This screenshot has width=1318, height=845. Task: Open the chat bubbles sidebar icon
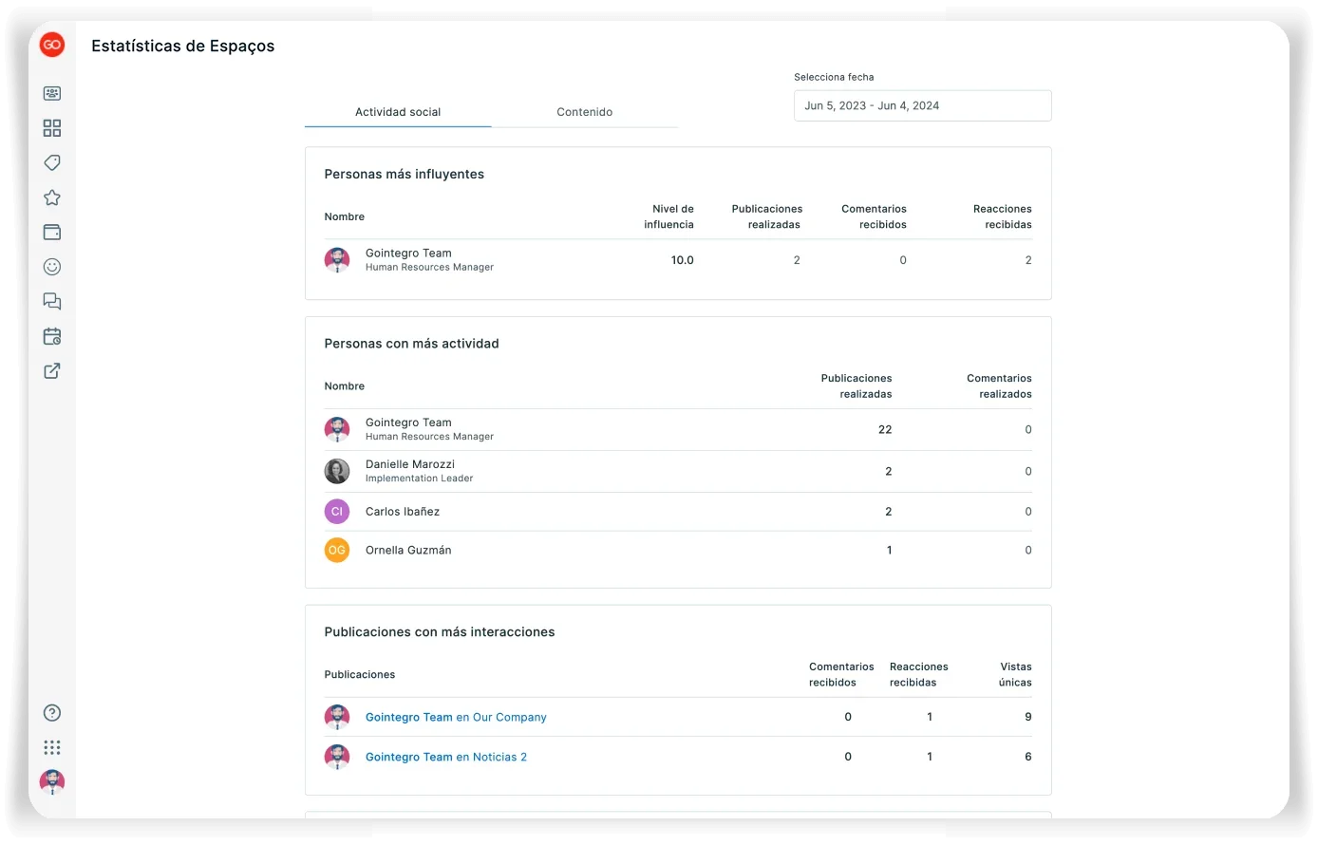tap(52, 302)
